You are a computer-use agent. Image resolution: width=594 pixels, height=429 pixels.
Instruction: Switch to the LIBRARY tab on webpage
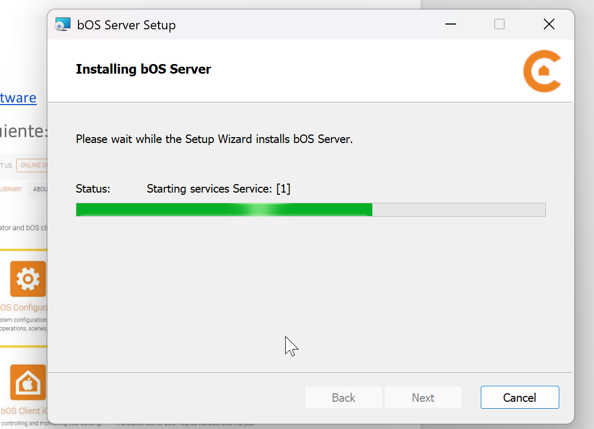click(11, 189)
